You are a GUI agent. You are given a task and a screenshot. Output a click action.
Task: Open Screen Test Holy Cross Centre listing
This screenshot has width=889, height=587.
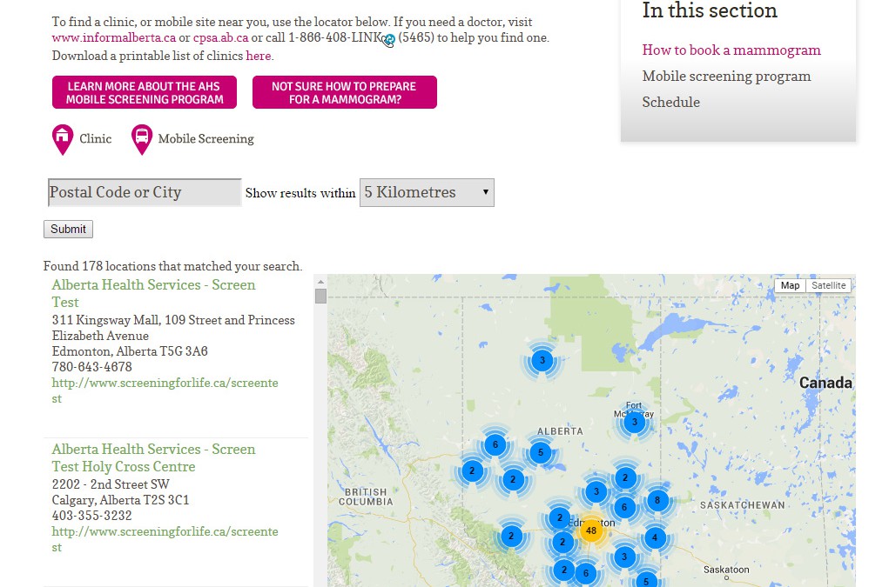[153, 457]
